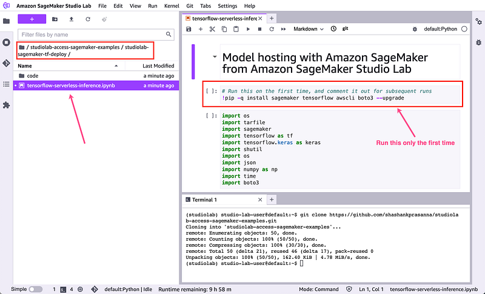Run the selected cell
The height and width of the screenshot is (294, 485).
point(248,29)
